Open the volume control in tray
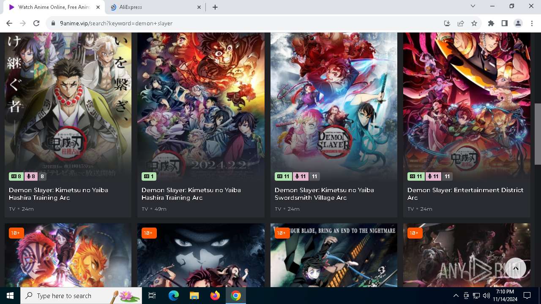The height and width of the screenshot is (304, 541). pos(486,296)
